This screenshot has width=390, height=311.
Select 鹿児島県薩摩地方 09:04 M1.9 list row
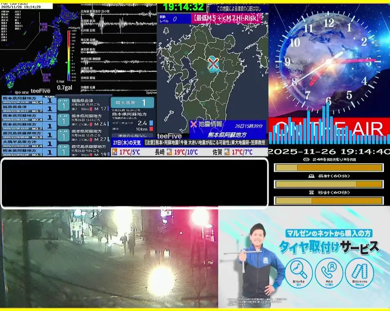pyautogui.click(x=29, y=135)
